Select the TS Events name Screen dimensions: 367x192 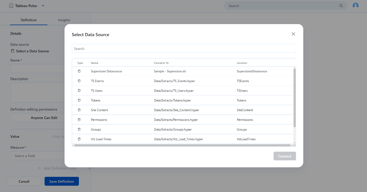[97, 81]
